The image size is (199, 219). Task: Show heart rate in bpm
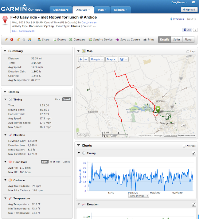tap(45, 162)
